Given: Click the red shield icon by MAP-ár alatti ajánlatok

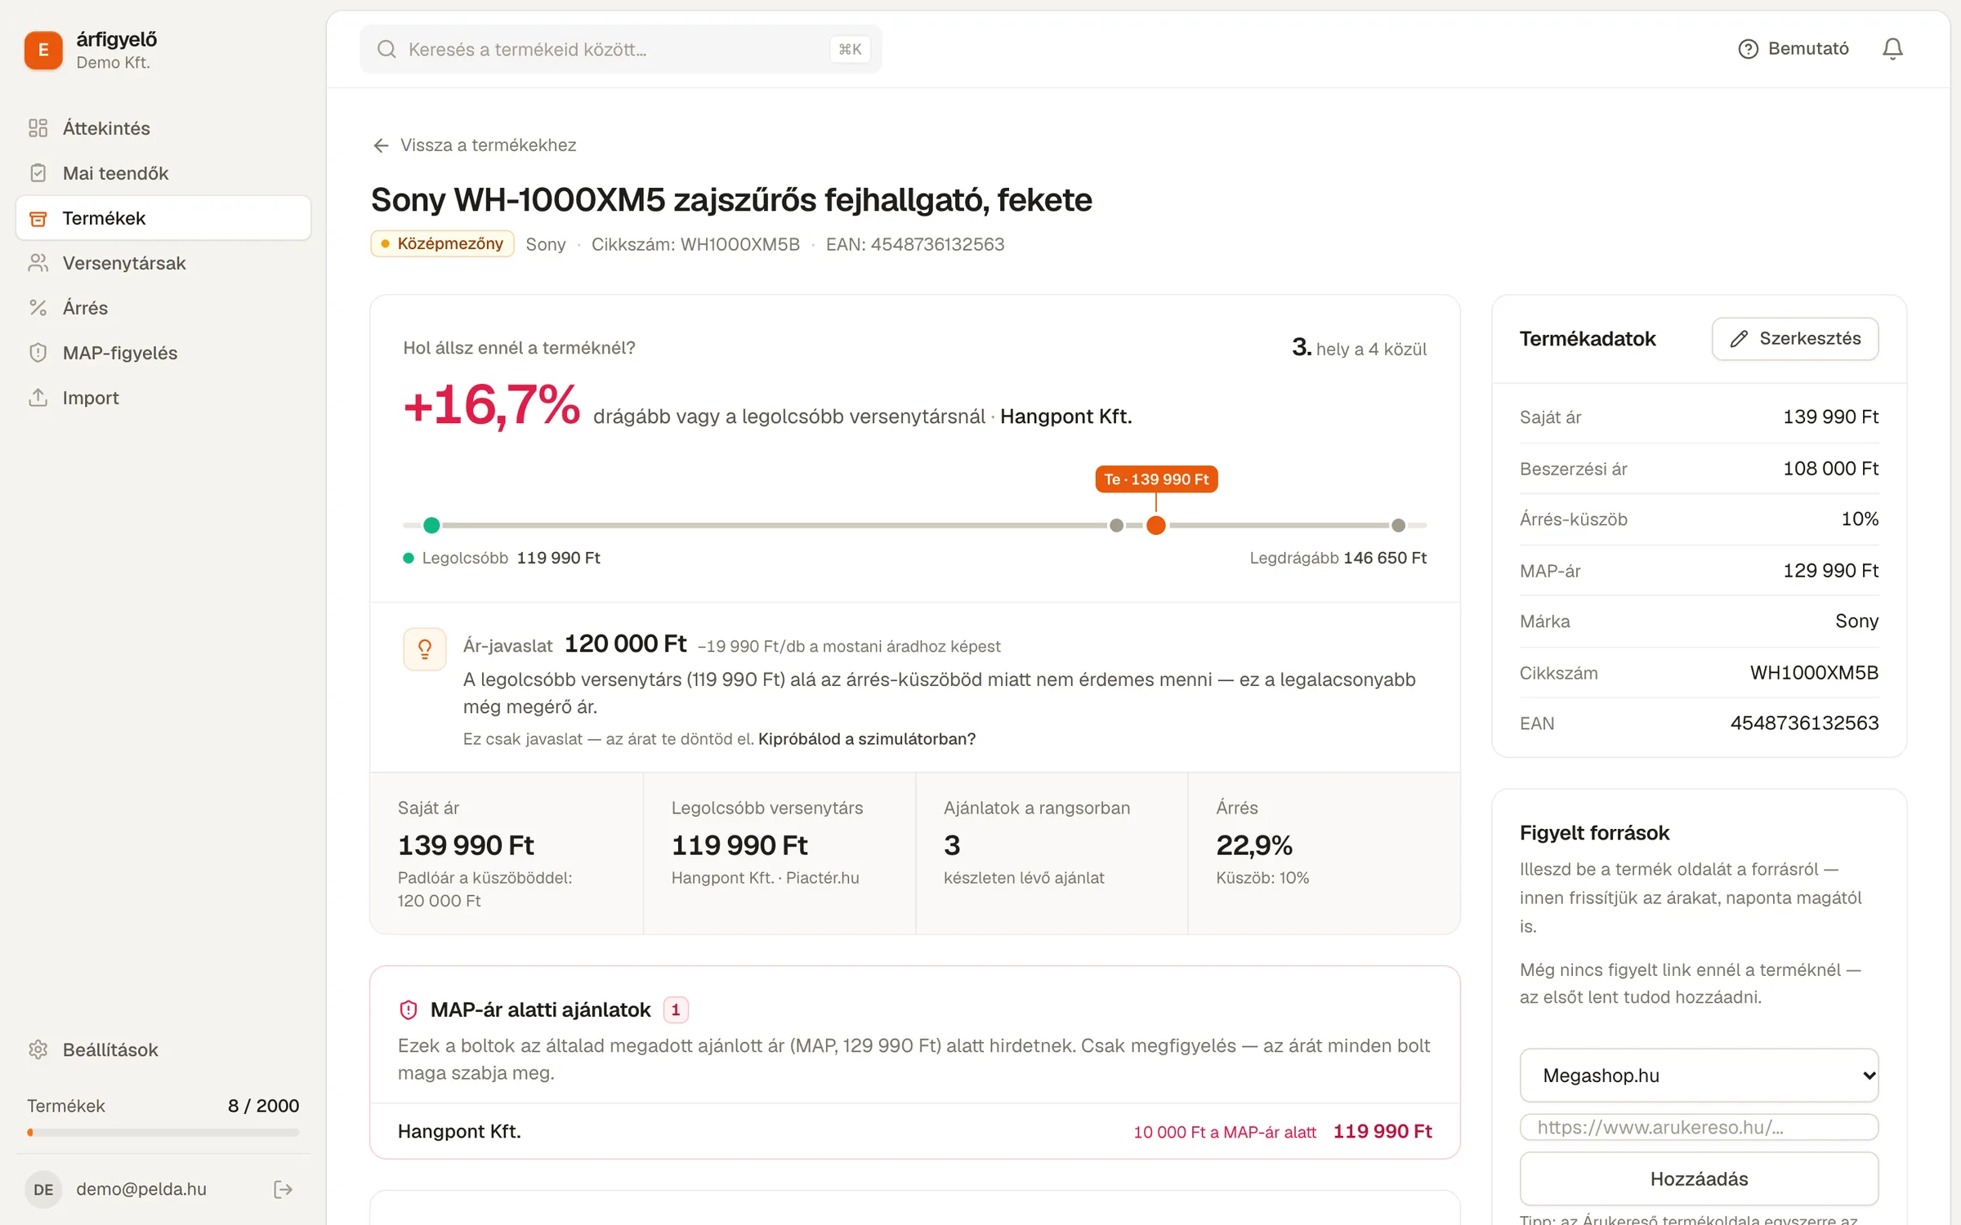Looking at the screenshot, I should 409,1010.
